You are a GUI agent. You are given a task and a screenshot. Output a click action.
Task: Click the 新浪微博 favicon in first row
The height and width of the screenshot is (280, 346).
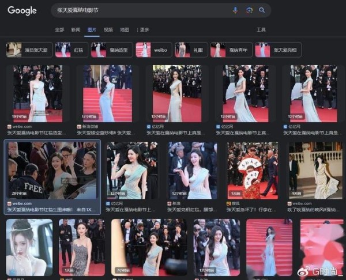pyautogui.click(x=79, y=127)
